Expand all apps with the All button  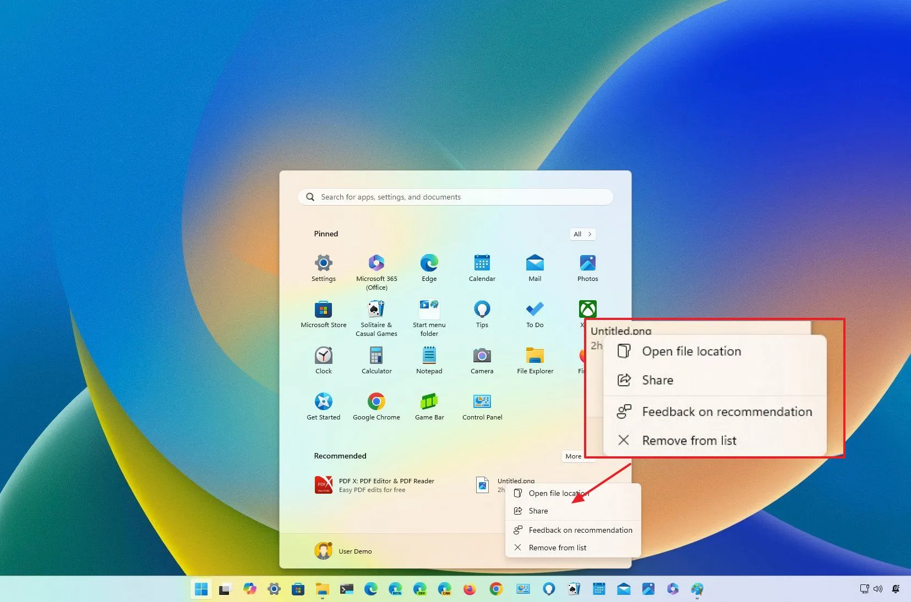click(582, 234)
